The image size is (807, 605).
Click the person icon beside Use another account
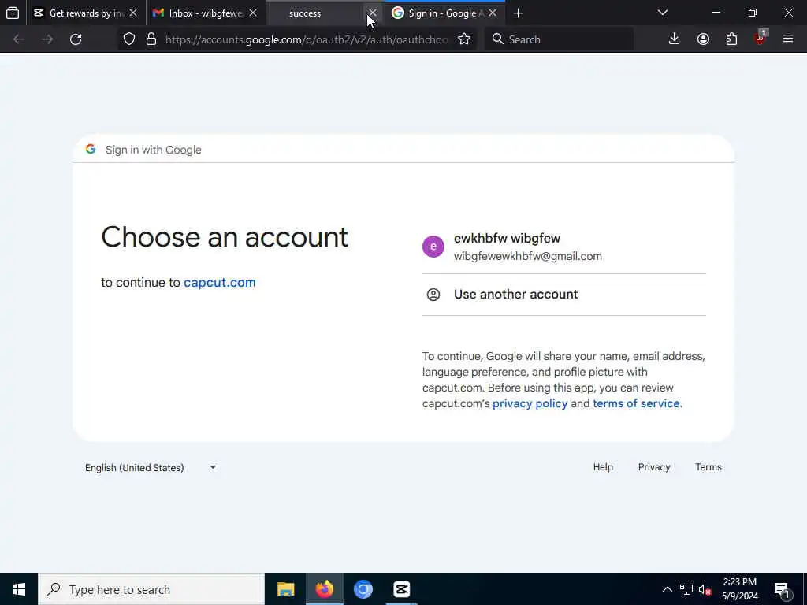coord(433,295)
